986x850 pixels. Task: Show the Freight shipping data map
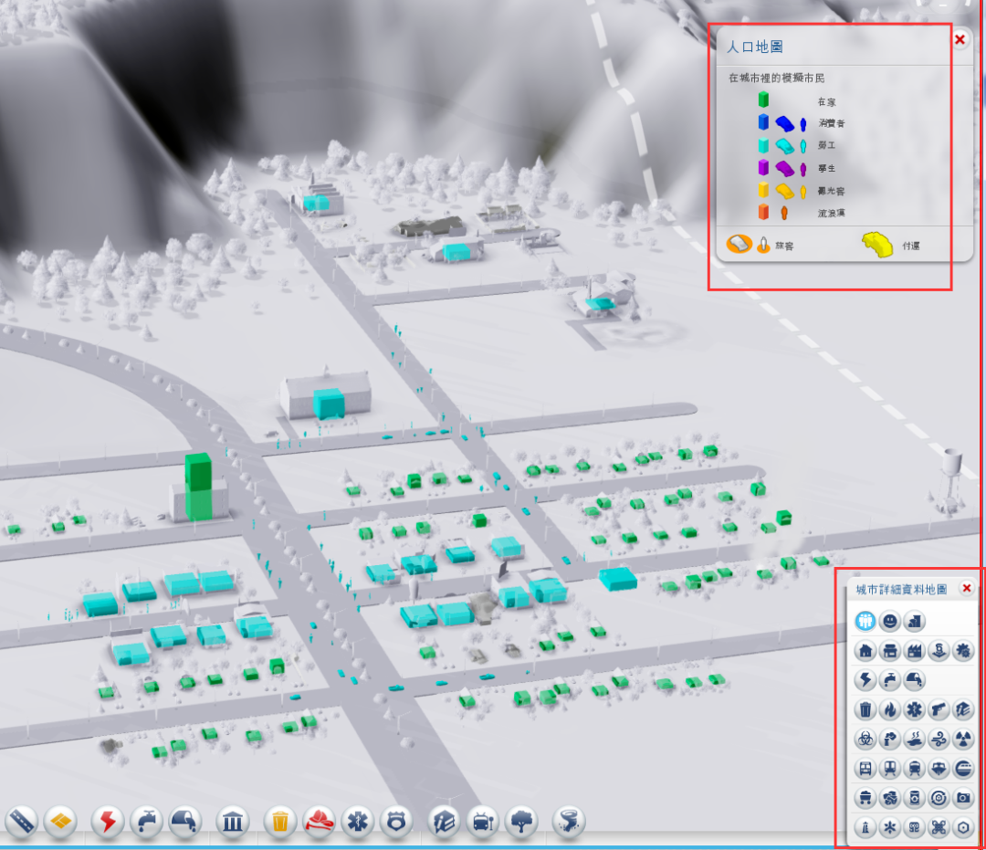pyautogui.click(x=939, y=651)
